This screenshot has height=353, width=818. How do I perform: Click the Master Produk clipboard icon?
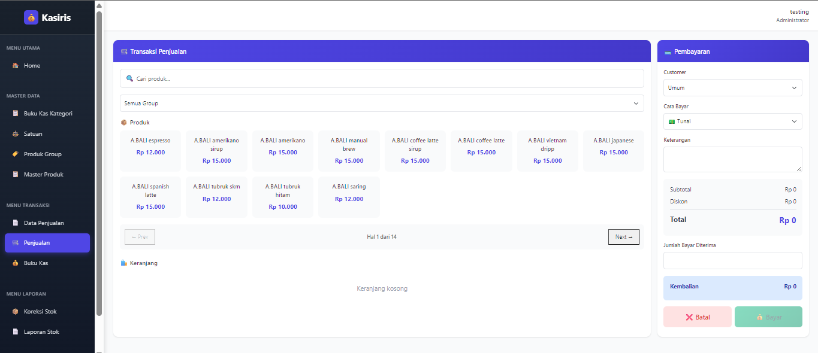pos(16,175)
